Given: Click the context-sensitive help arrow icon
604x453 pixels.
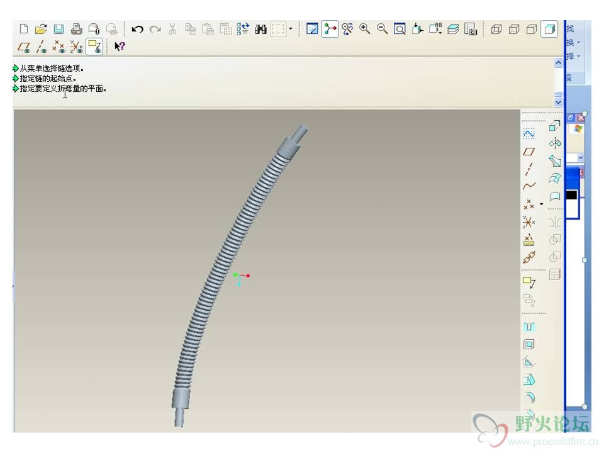Looking at the screenshot, I should [120, 47].
